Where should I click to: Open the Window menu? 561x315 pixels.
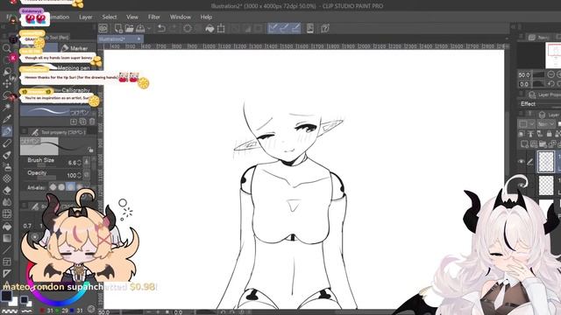(181, 17)
